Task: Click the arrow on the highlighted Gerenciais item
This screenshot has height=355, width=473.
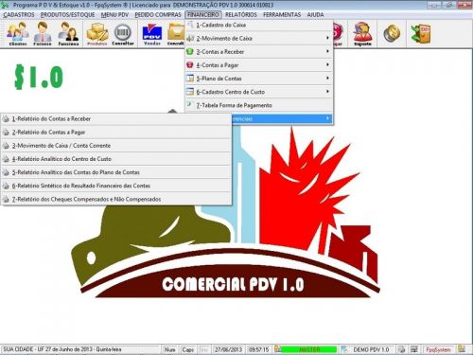Action: coord(328,118)
